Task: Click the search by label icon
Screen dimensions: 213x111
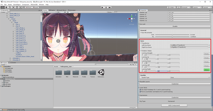Action: 133,65
